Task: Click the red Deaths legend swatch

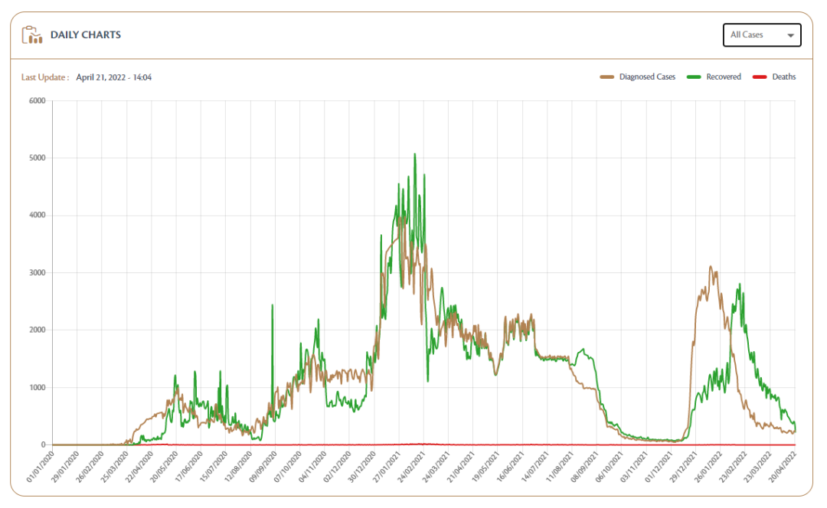Action: coord(760,77)
